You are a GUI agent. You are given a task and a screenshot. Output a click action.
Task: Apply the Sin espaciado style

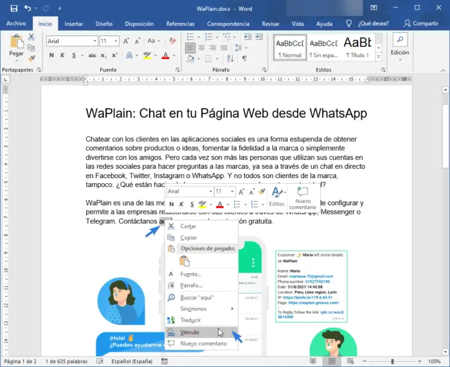pyautogui.click(x=324, y=48)
